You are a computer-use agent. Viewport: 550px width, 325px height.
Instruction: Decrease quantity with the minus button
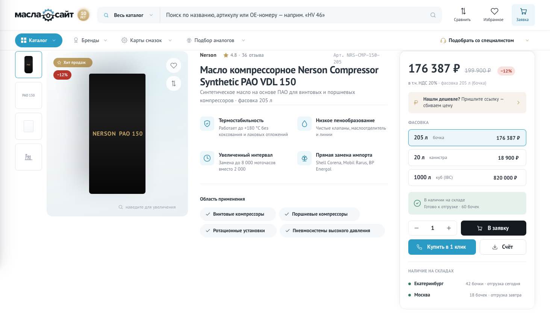coord(417,228)
